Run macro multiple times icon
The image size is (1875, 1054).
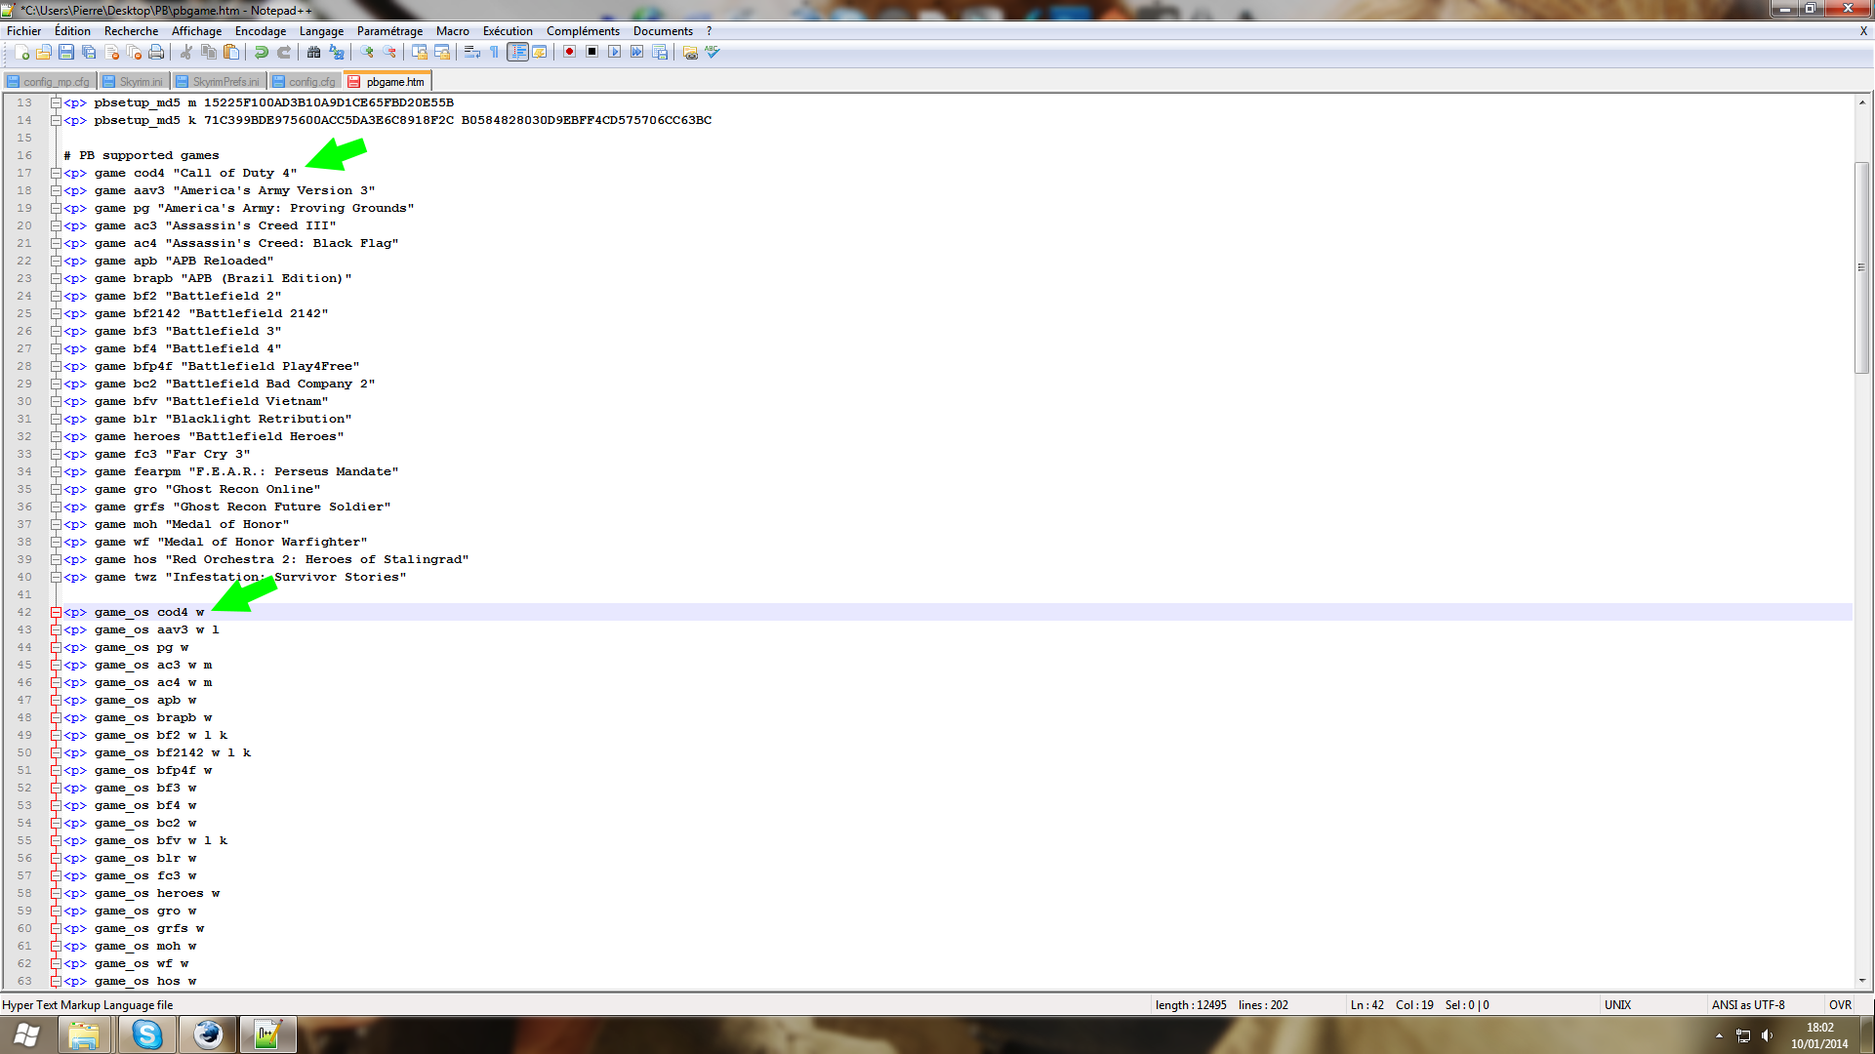point(636,53)
